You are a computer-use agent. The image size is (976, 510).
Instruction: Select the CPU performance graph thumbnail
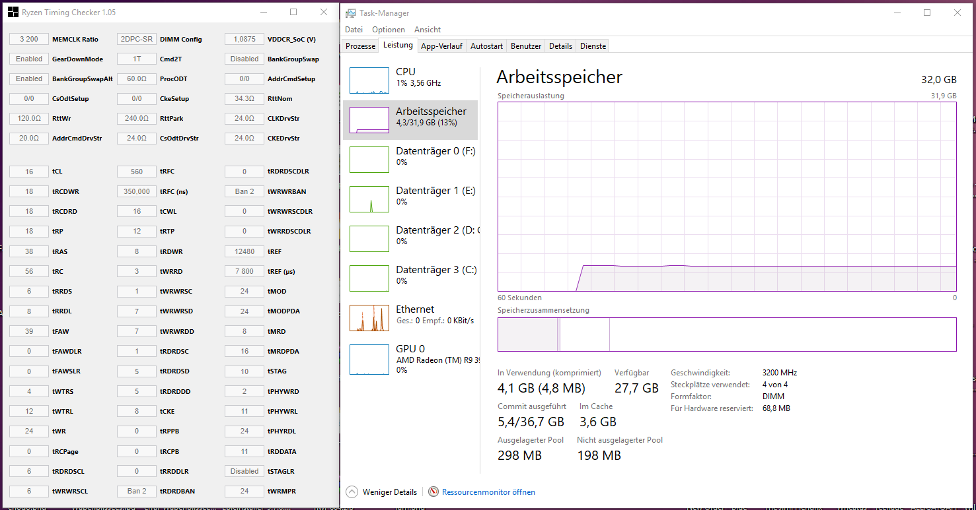[x=369, y=80]
